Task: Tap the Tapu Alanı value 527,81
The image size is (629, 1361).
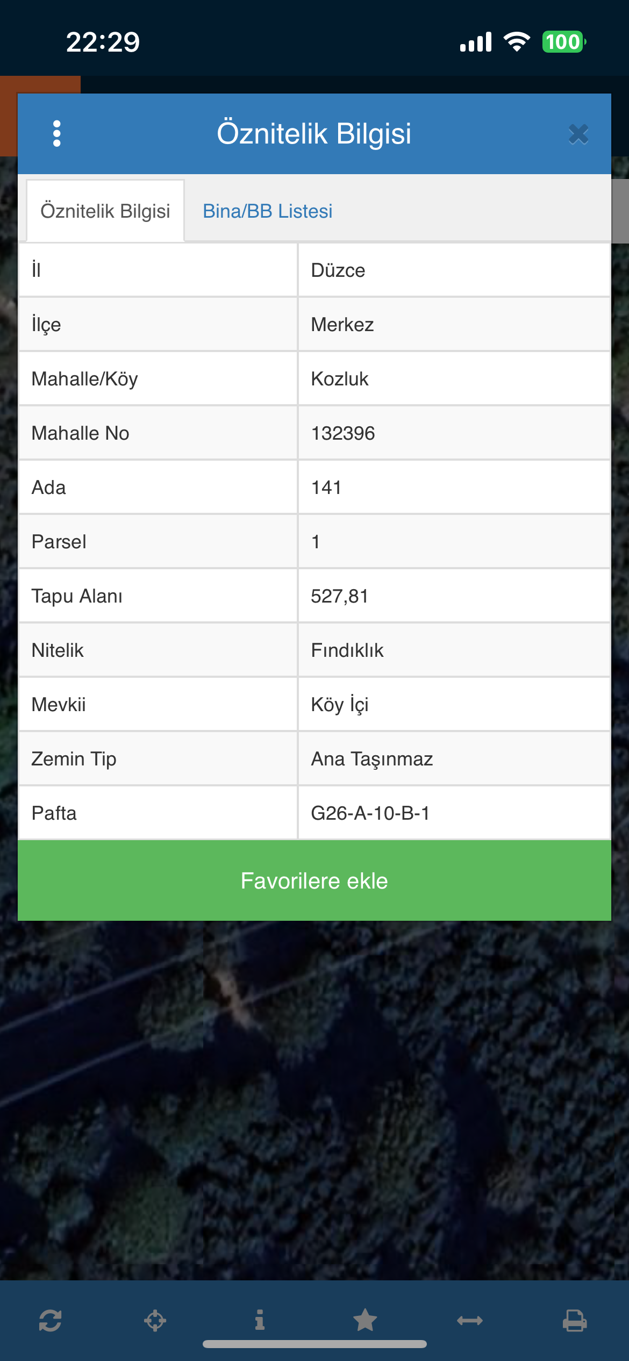Action: (x=340, y=596)
